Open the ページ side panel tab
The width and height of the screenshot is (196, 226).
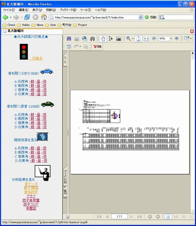65,60
